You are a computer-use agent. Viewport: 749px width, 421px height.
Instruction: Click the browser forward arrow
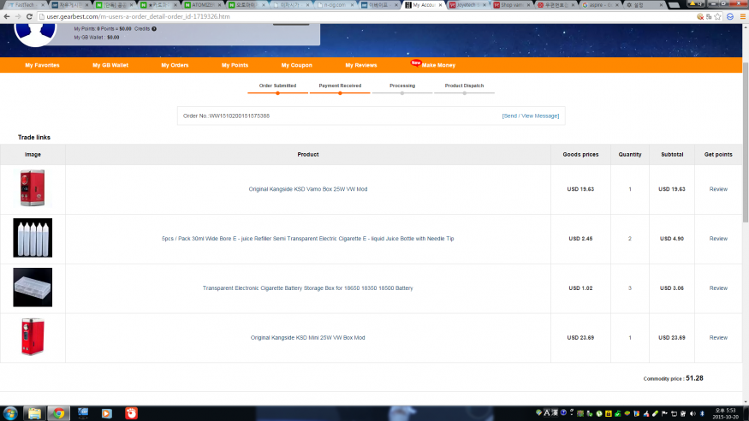(18, 16)
